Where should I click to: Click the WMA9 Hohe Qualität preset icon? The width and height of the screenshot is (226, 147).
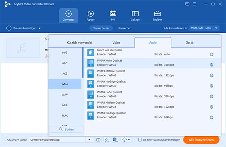point(91,63)
